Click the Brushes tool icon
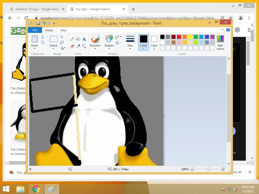The width and height of the screenshot is (259, 194). click(95, 39)
